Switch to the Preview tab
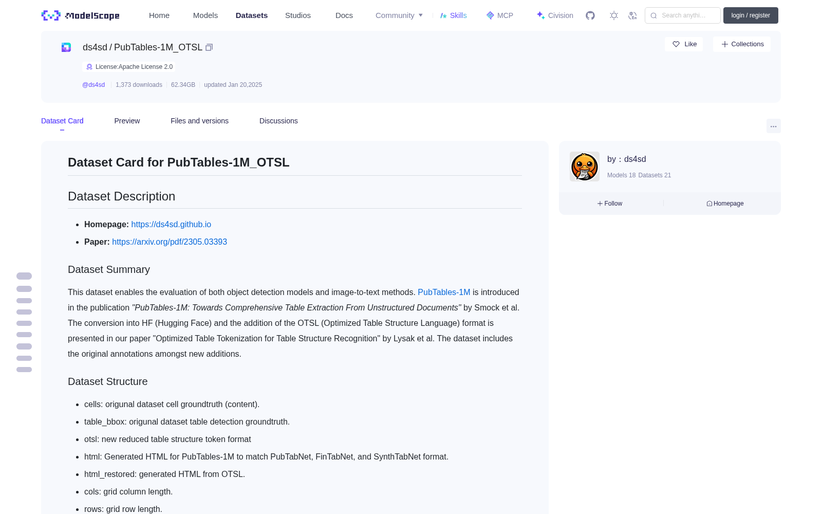822x514 pixels. (x=127, y=121)
